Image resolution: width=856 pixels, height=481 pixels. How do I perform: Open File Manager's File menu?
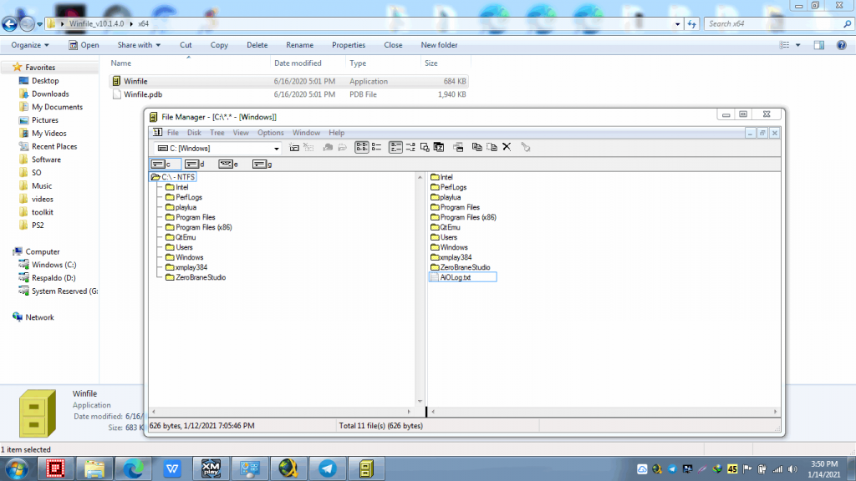(x=172, y=133)
